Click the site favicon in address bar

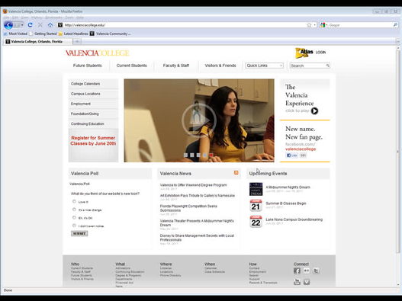60,25
